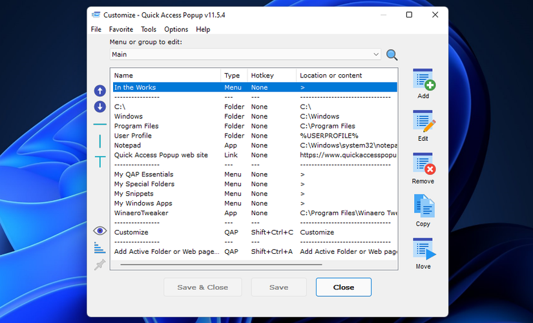Toggle the always-on-top pin icon
The width and height of the screenshot is (533, 323).
pyautogui.click(x=99, y=264)
